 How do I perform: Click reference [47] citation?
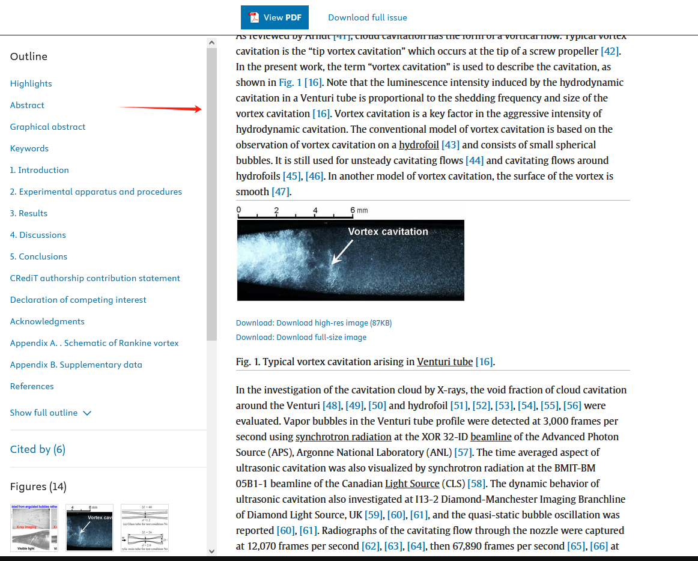[x=281, y=192]
